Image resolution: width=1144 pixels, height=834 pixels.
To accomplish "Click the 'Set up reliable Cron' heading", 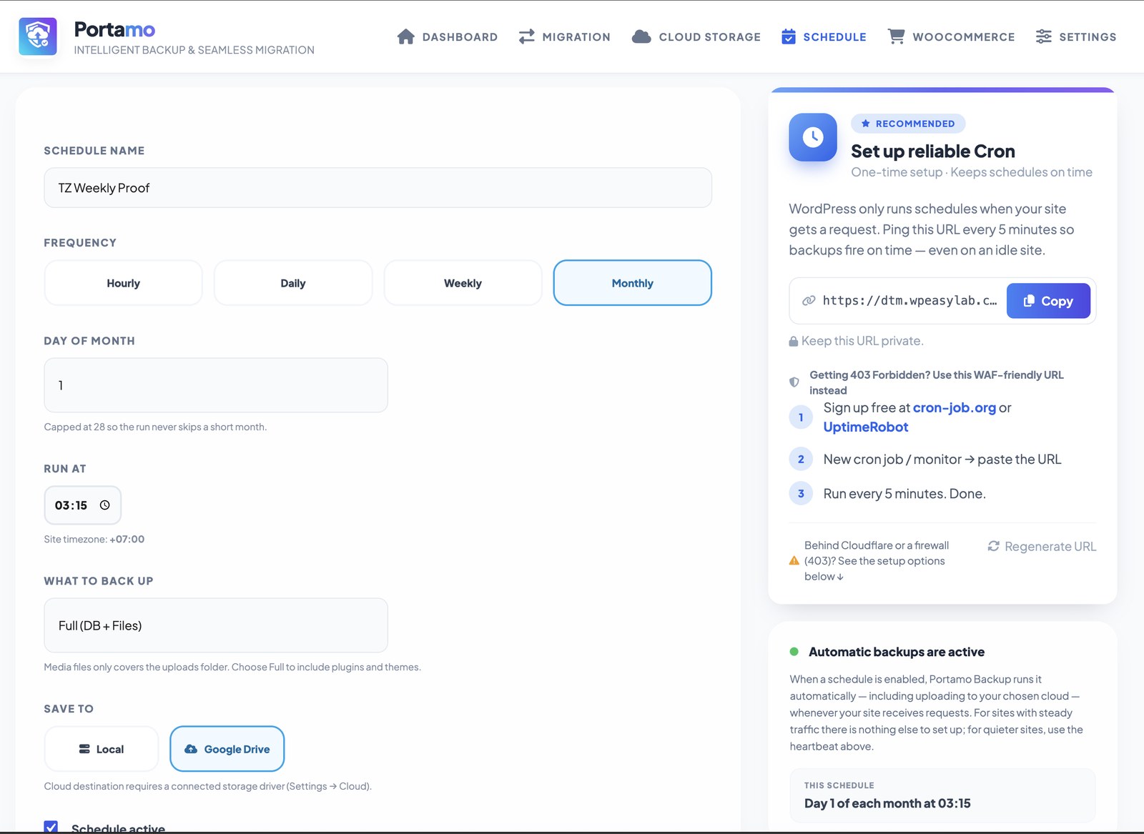I will click(933, 152).
